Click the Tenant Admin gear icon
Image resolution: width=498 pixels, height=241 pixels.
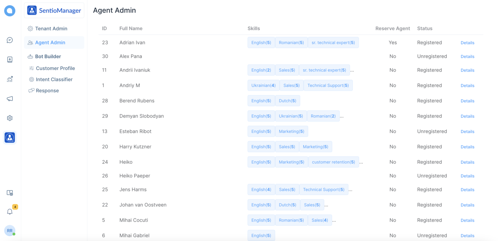click(30, 29)
